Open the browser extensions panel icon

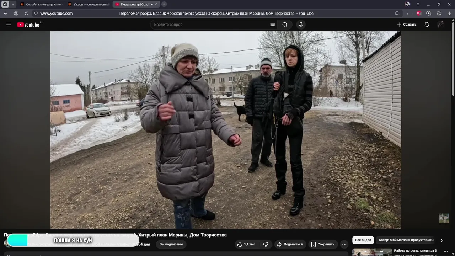coord(439,13)
